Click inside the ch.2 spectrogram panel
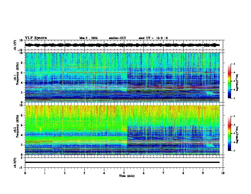 click(122, 130)
